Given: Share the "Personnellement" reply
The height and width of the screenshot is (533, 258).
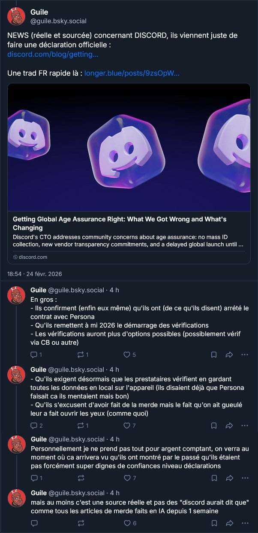Looking at the screenshot, I should (x=229, y=478).
